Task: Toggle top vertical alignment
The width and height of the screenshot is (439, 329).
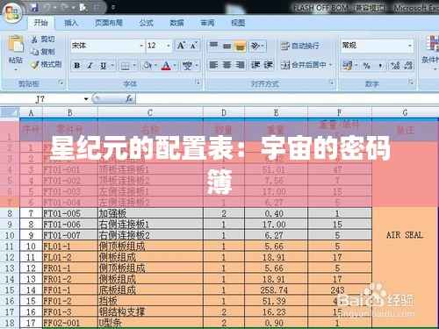Action: 213,46
